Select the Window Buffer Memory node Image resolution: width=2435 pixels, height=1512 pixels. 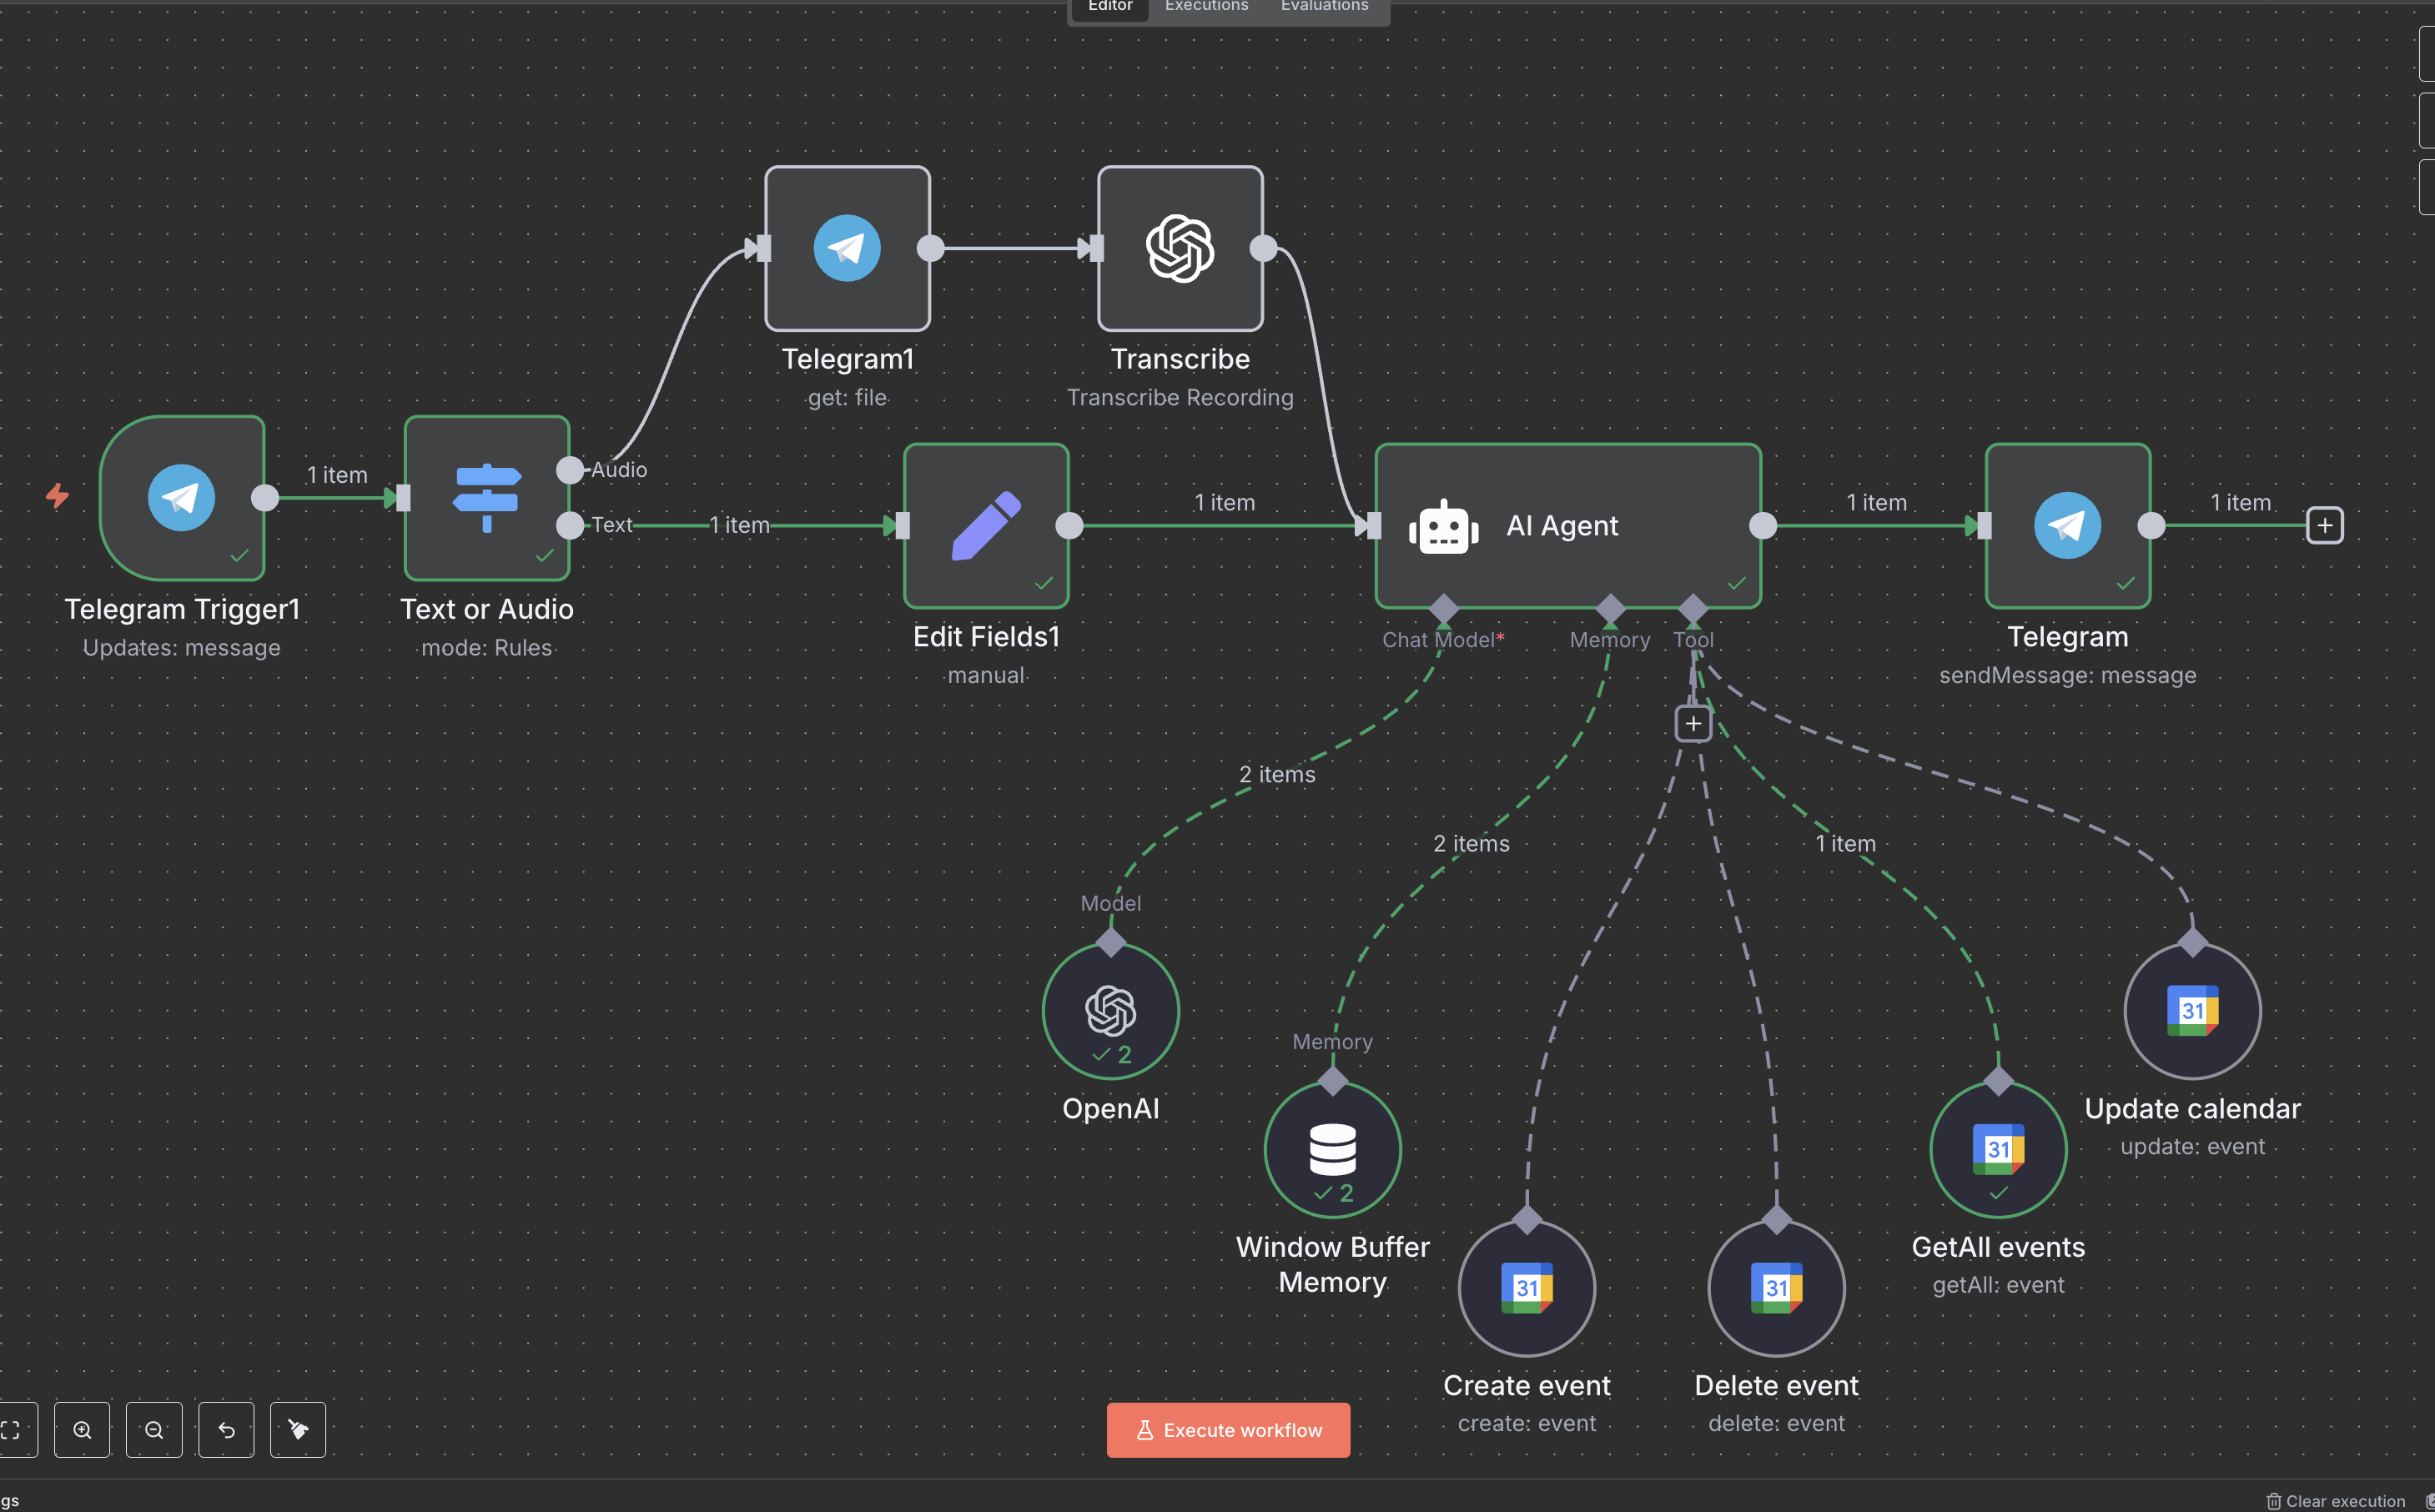(x=1332, y=1149)
